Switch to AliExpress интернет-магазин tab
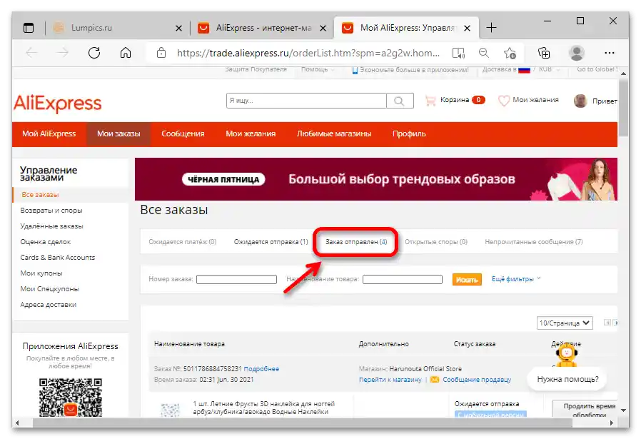Image resolution: width=641 pixels, height=439 pixels. coord(263,28)
